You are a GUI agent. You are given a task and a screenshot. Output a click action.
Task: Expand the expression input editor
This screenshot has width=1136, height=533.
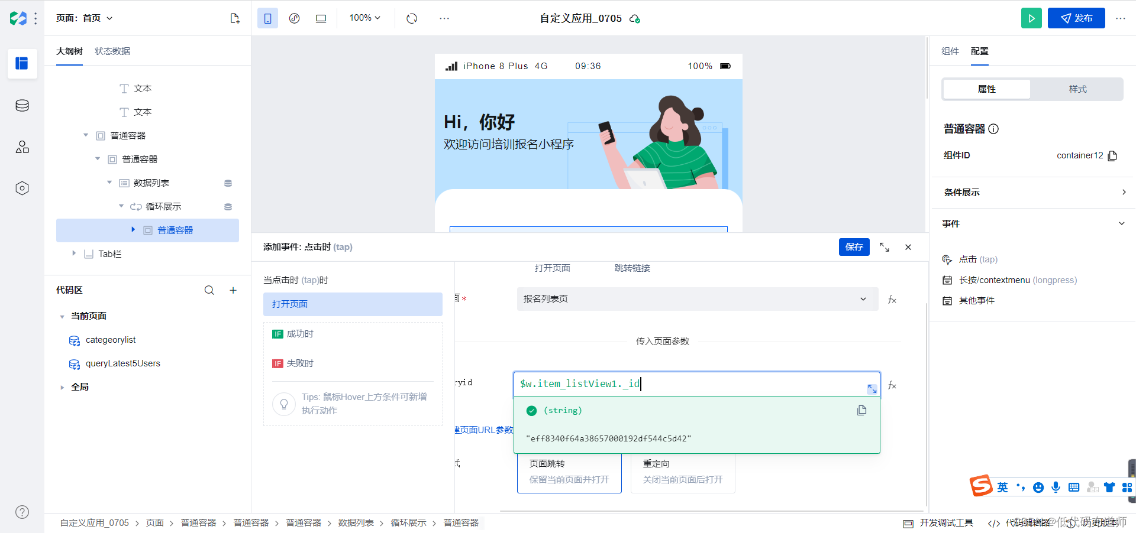pos(872,389)
